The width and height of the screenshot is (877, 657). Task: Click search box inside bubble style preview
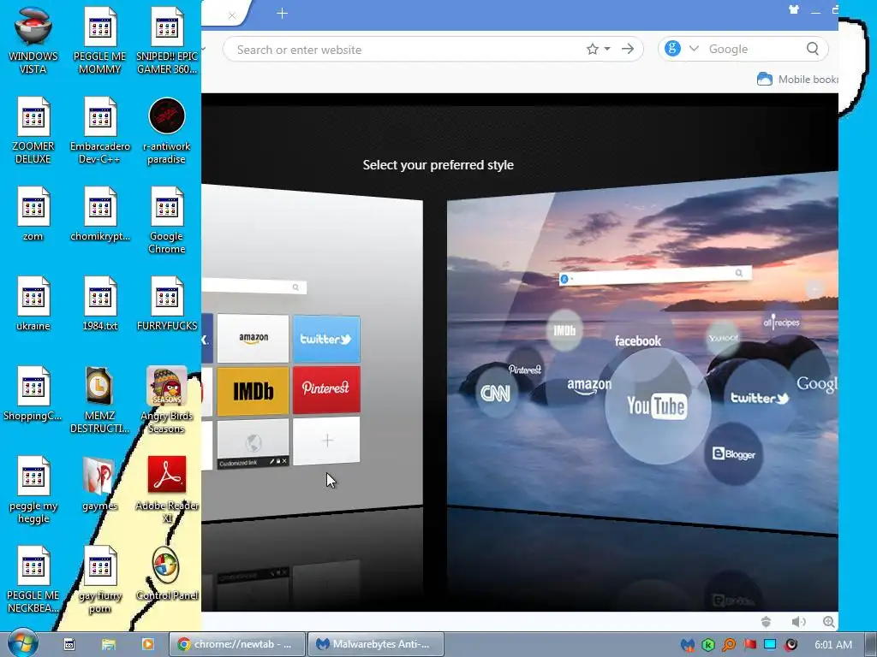[x=655, y=275]
